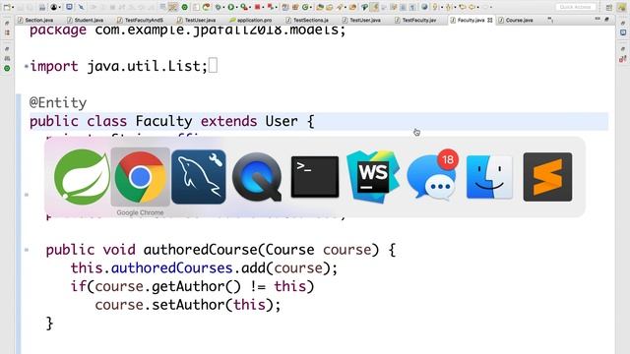Click the globe web browser toolbar icon
The height and width of the screenshot is (354, 630).
click(424, 7)
